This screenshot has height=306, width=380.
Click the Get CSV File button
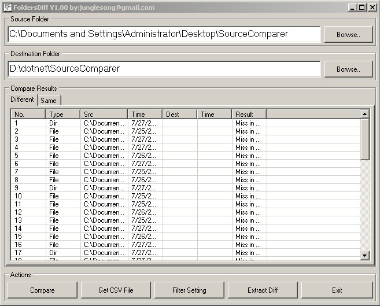point(116,290)
